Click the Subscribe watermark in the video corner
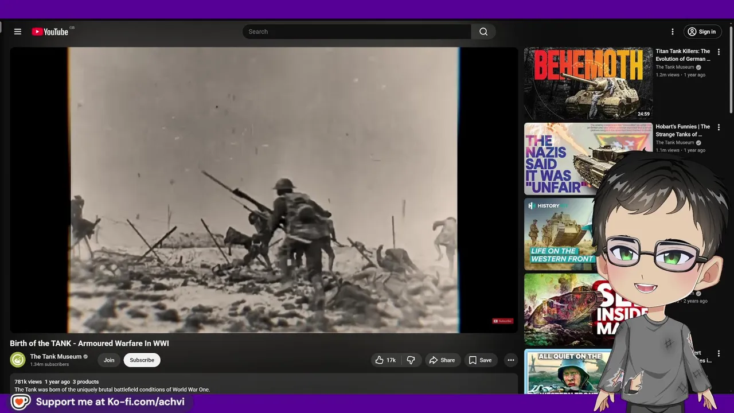734x413 pixels. coord(503,321)
